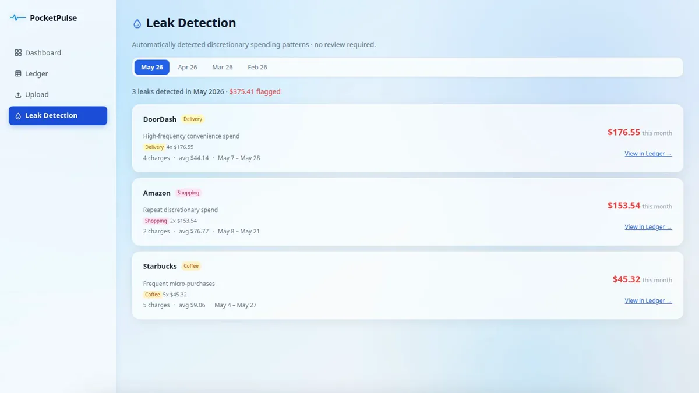Viewport: 699px width, 393px height.
Task: Select the May 26 month tab
Action: coord(152,67)
